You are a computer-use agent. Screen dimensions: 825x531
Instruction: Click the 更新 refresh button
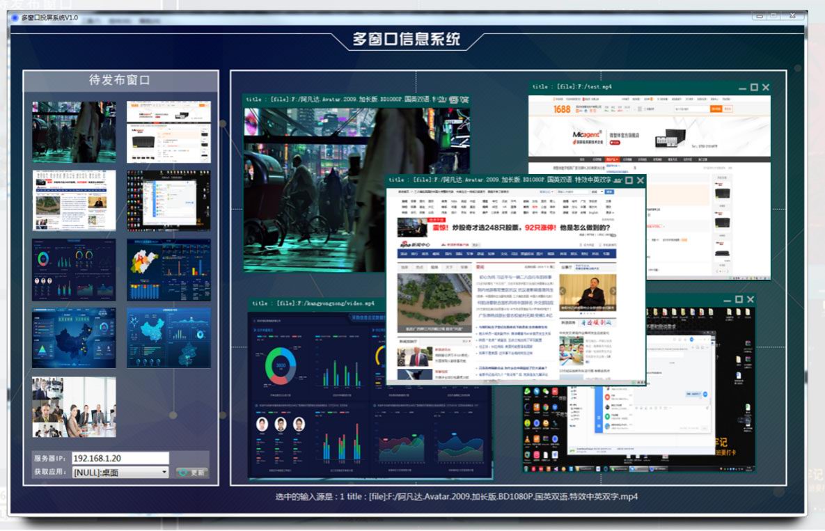[x=191, y=473]
